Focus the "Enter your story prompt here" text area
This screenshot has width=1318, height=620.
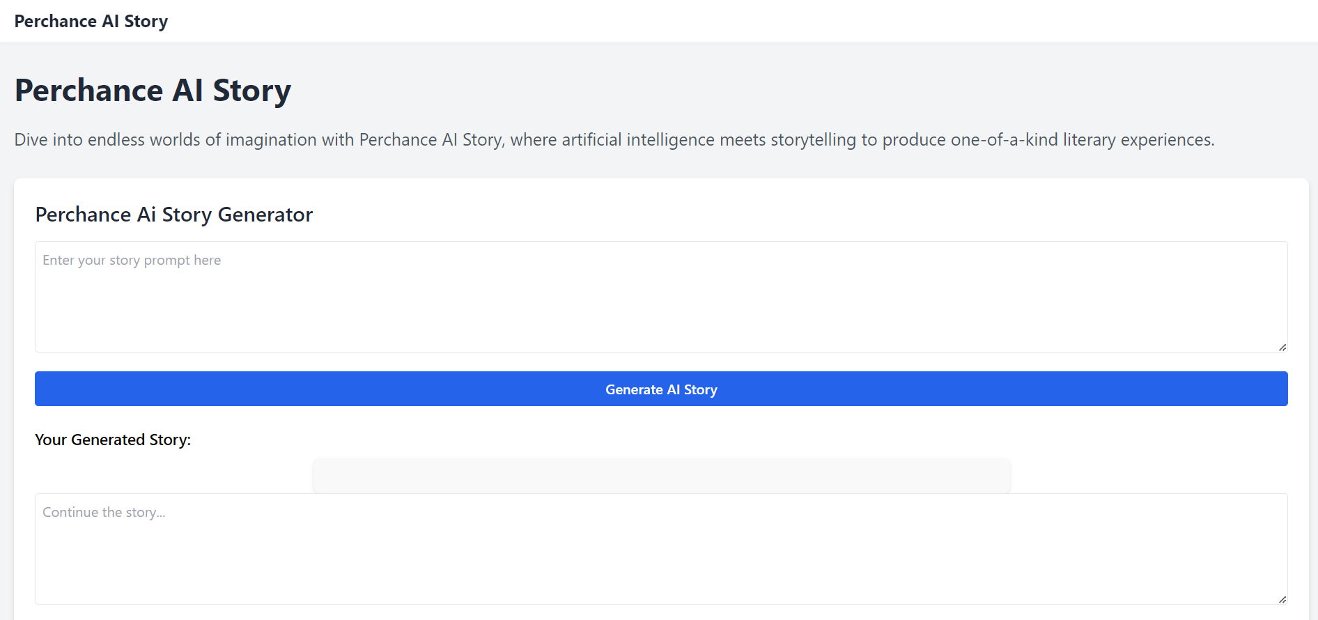click(660, 297)
